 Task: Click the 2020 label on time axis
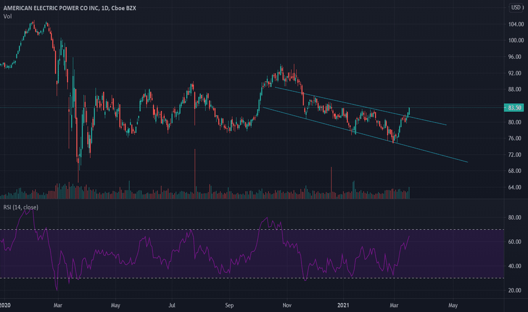click(x=5, y=305)
